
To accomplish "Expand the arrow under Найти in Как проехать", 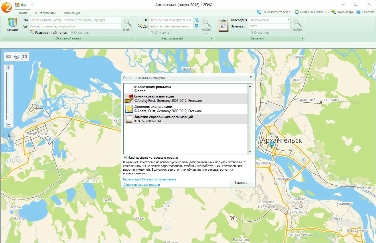I will [206, 33].
